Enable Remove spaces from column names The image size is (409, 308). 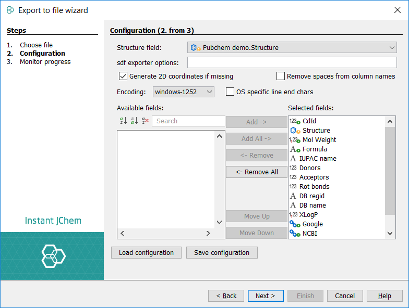[x=281, y=76]
